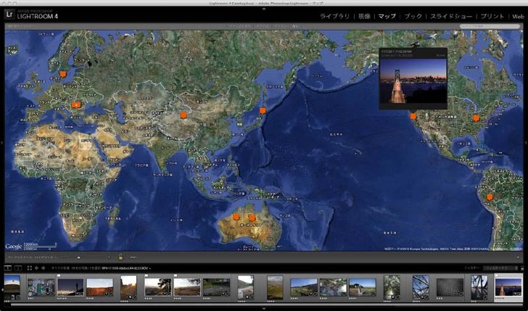Select the bridge night photo in filmstrip
The height and width of the screenshot is (311, 528).
pyautogui.click(x=508, y=287)
